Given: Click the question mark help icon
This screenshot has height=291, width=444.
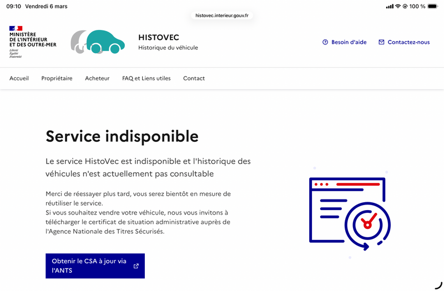Looking at the screenshot, I should pyautogui.click(x=325, y=42).
